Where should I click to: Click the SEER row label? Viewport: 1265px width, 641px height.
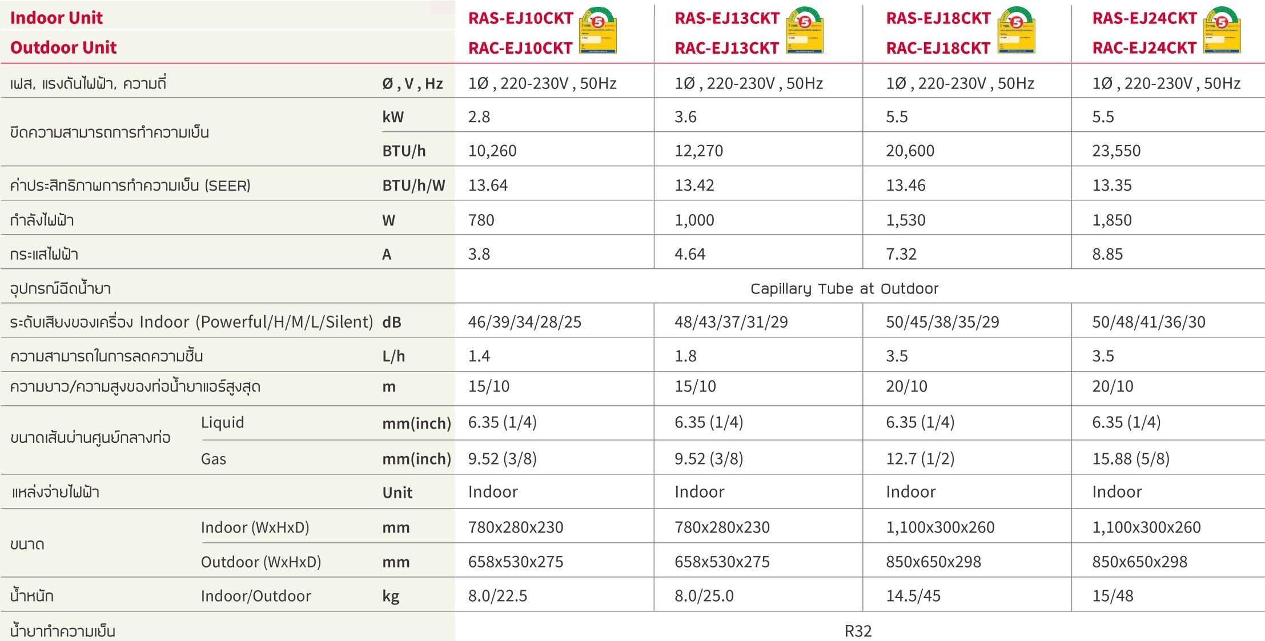130,186
